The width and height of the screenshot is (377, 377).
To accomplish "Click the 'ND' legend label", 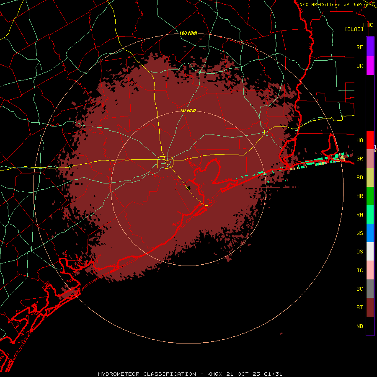I will [359, 326].
